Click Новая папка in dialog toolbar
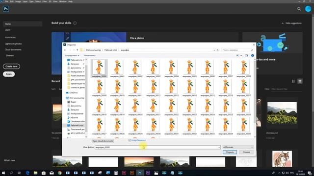The image size is (314, 176). point(89,55)
